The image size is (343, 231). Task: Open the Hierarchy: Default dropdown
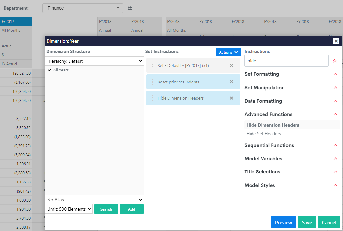(x=94, y=61)
